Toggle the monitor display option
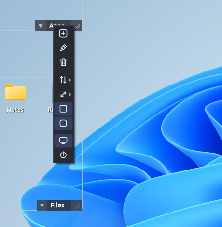The image size is (222, 227). pos(63,141)
